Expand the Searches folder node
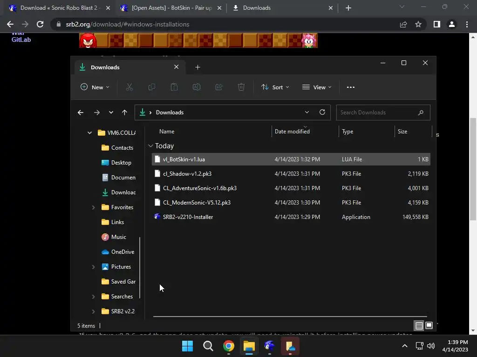 point(93,297)
